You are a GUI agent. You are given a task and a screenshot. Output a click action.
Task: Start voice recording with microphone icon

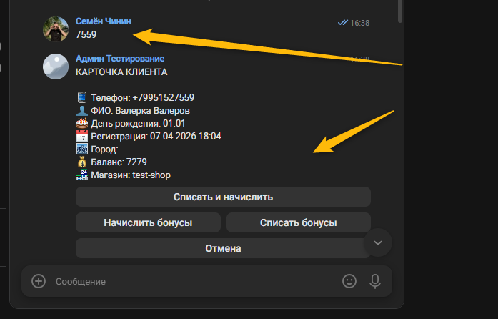[375, 281]
